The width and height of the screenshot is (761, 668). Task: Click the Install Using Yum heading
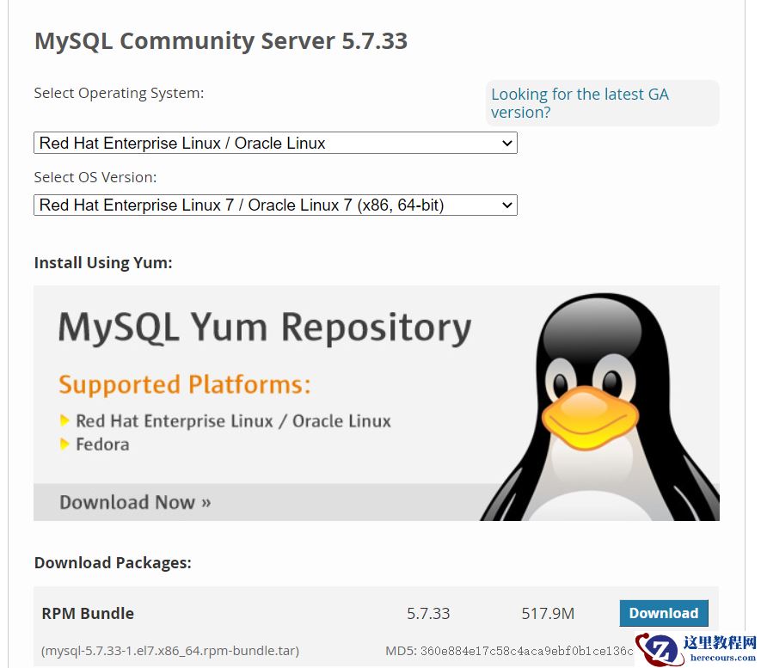[x=103, y=262]
